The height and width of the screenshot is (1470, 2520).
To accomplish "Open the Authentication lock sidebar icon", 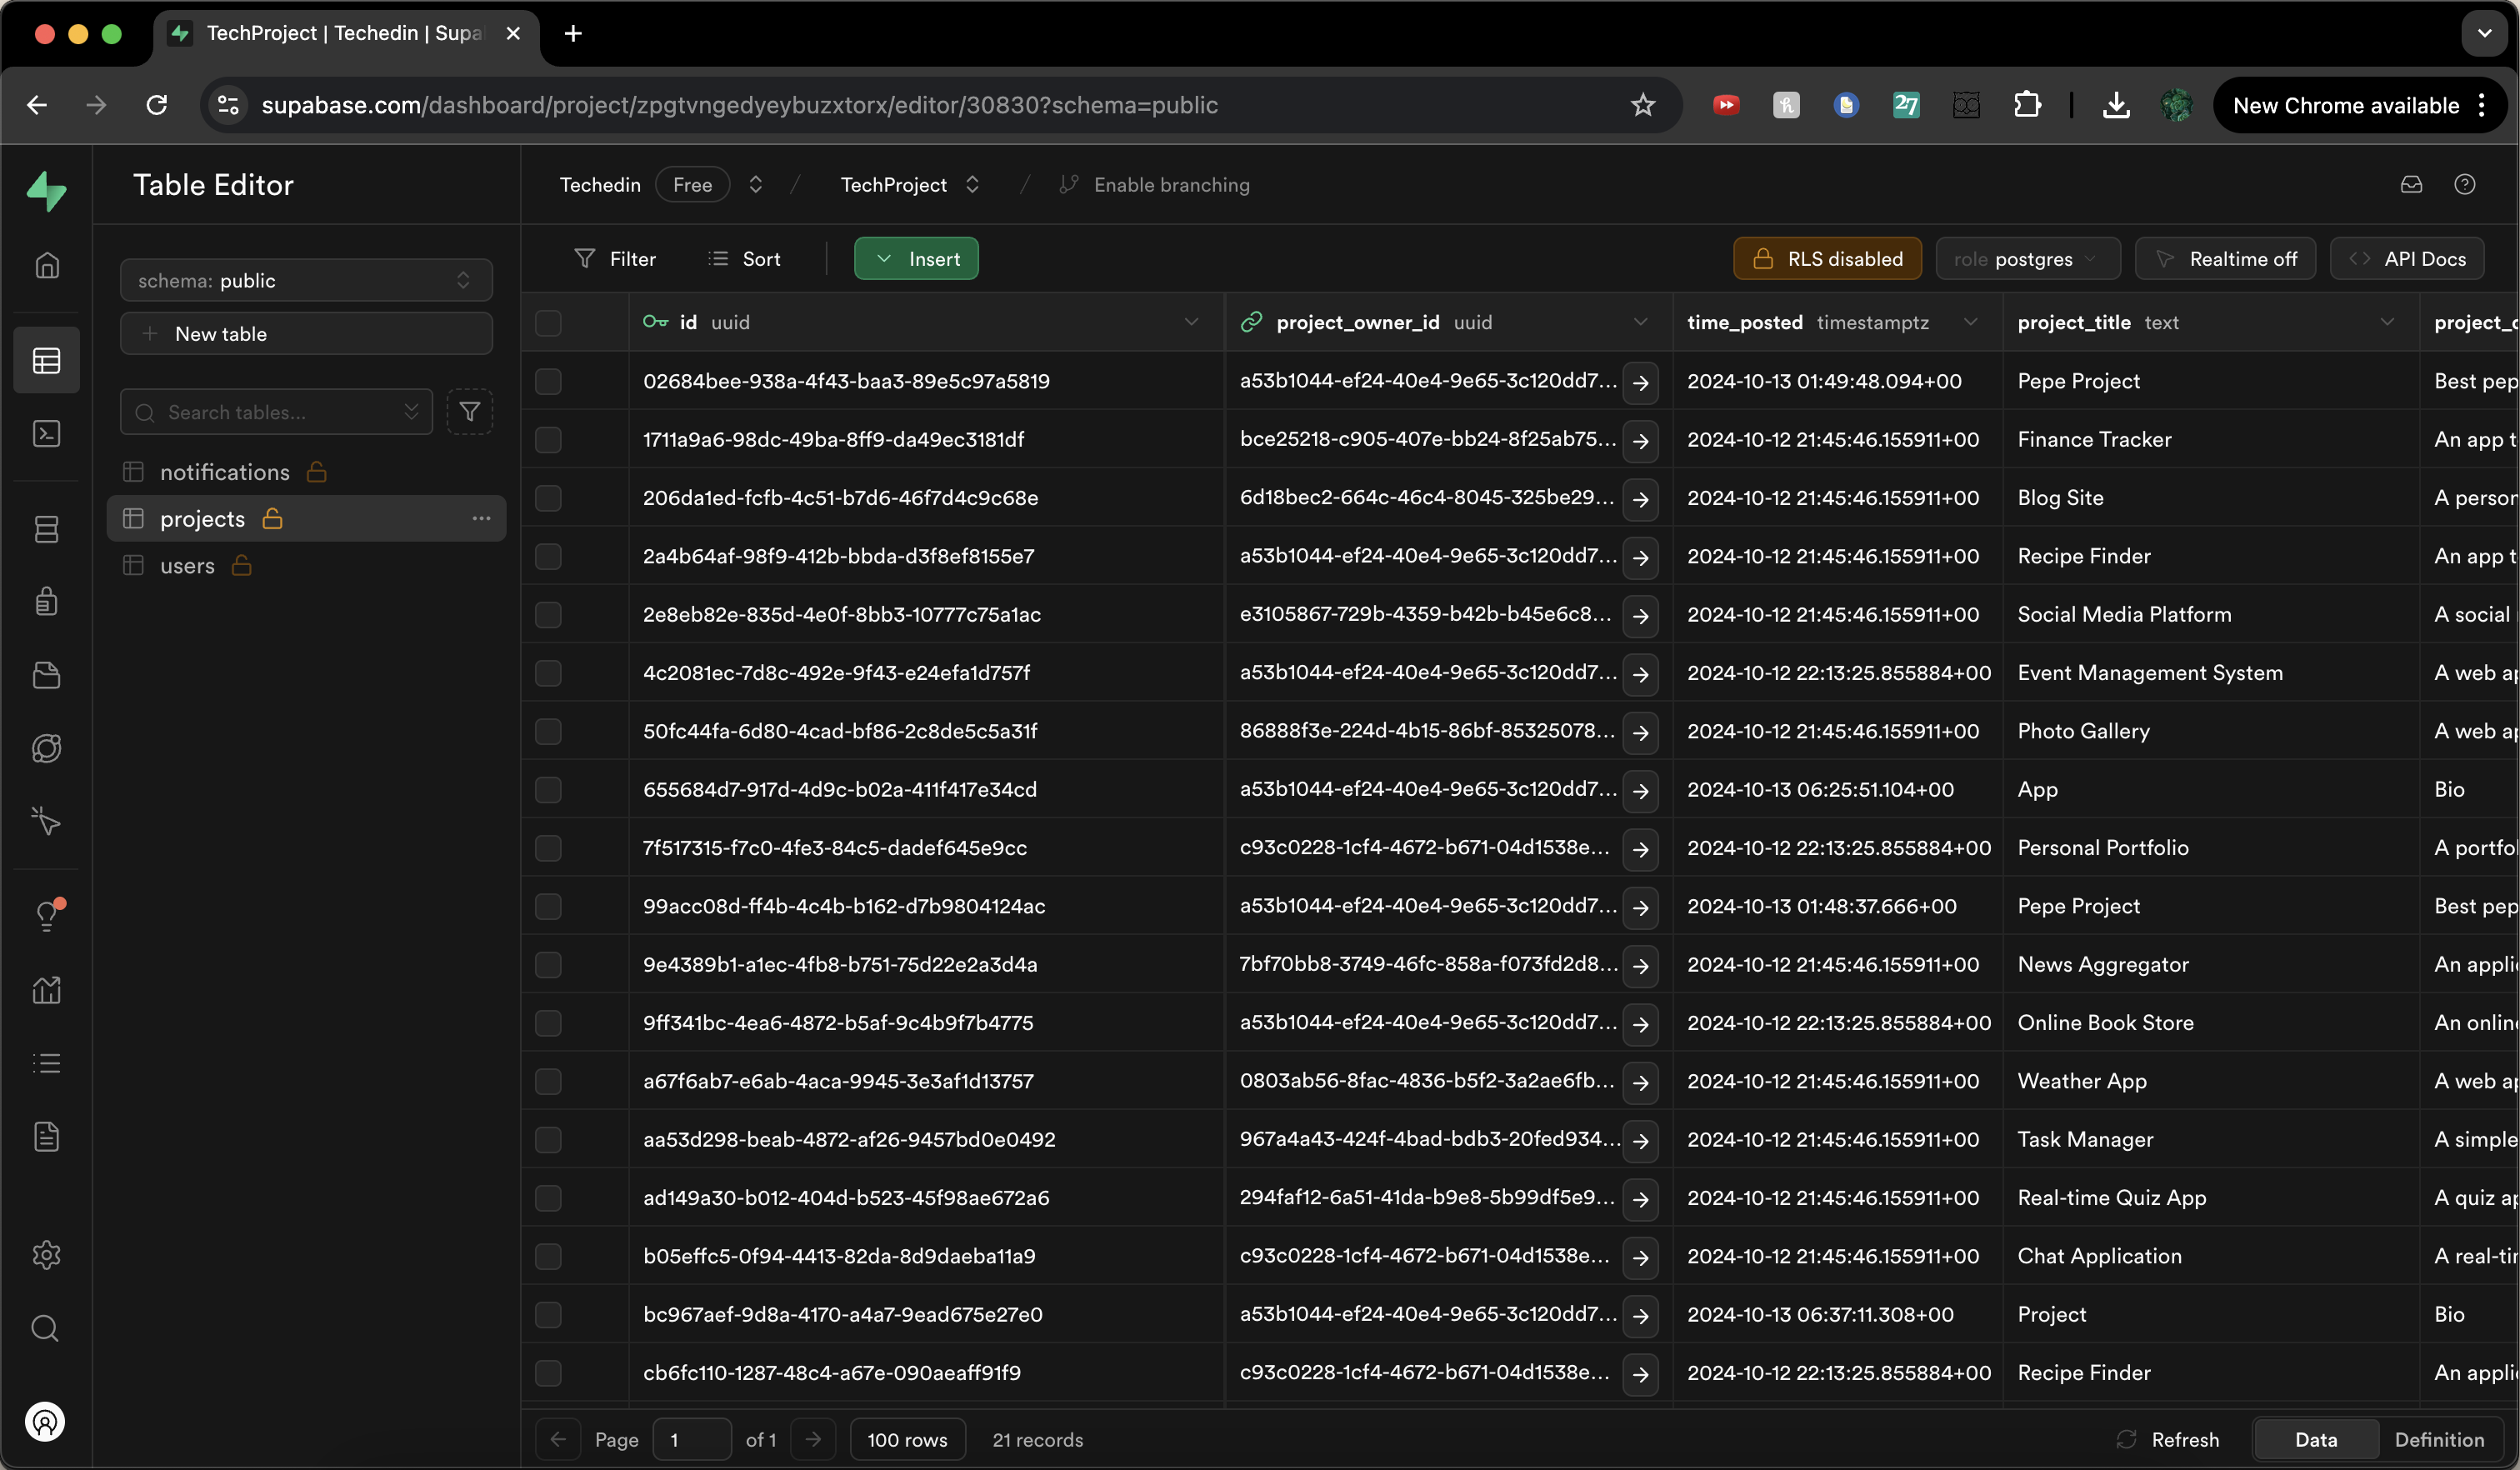I will (x=46, y=601).
